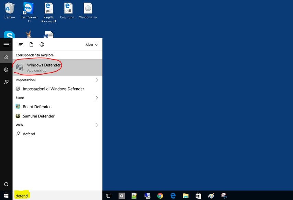Search the web for defend
293x200 pixels.
(57, 134)
